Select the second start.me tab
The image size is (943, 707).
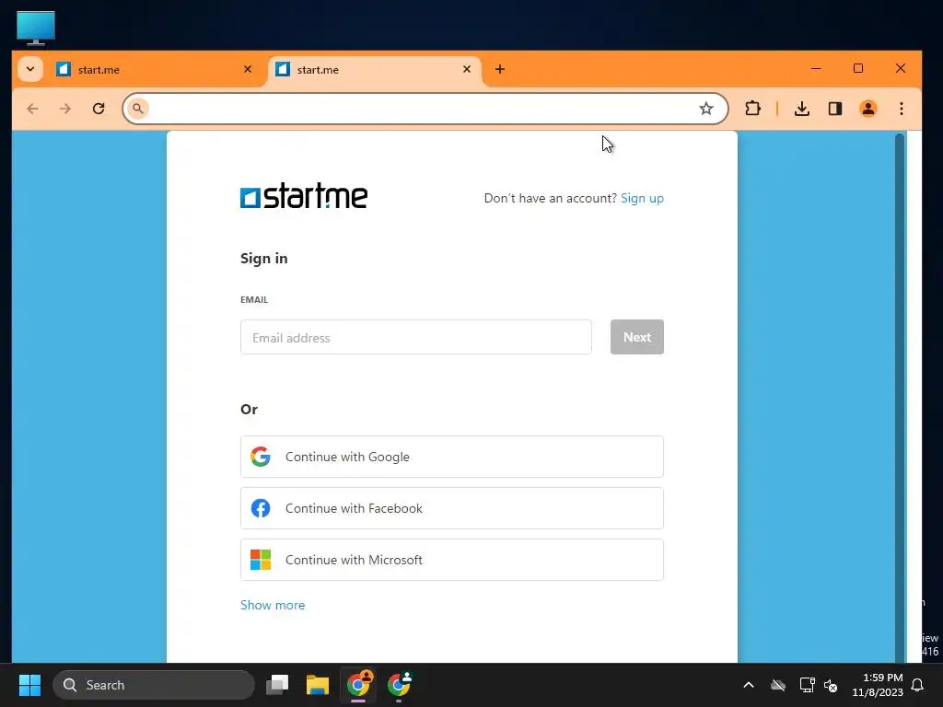[373, 70]
